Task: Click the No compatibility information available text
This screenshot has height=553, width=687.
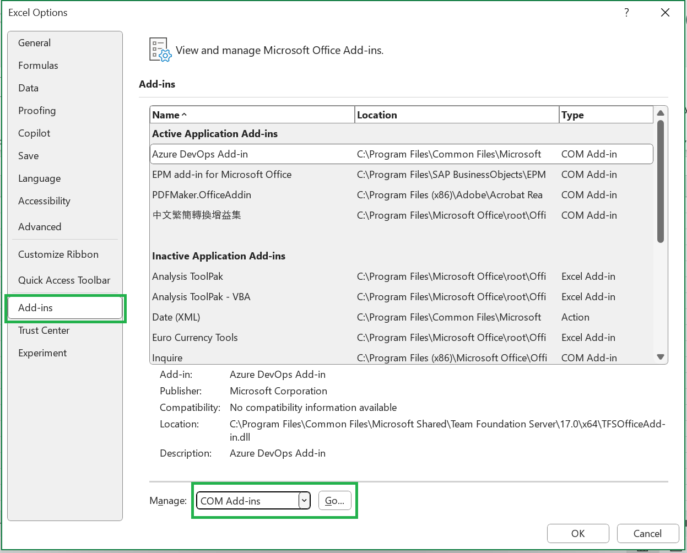Action: tap(313, 408)
